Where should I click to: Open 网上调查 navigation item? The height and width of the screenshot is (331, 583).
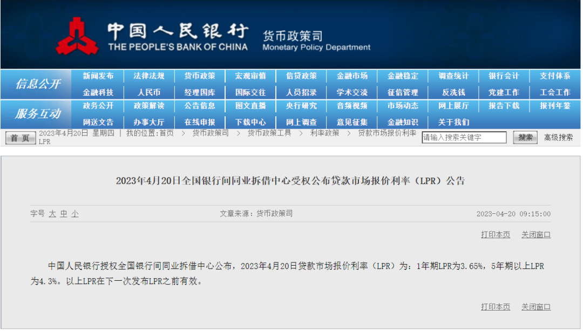coord(302,122)
